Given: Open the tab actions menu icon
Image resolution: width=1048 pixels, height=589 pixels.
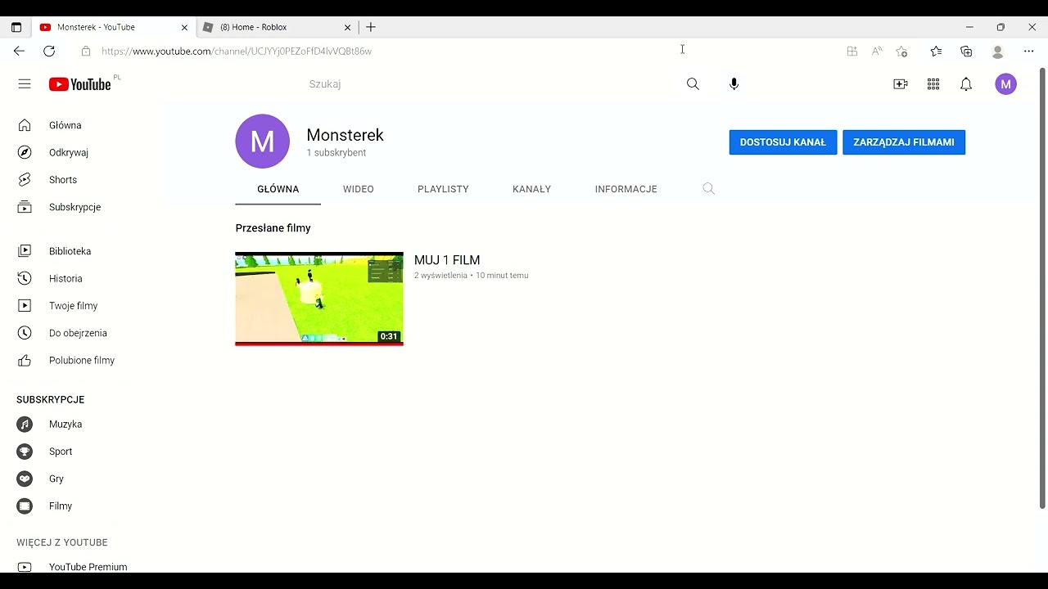Looking at the screenshot, I should [x=16, y=27].
